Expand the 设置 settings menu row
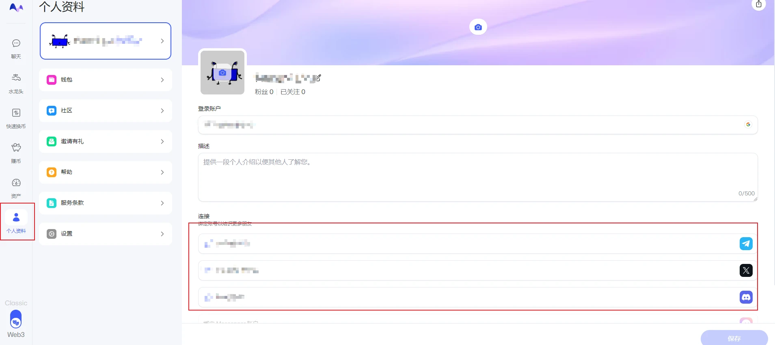The image size is (775, 345). tap(106, 234)
